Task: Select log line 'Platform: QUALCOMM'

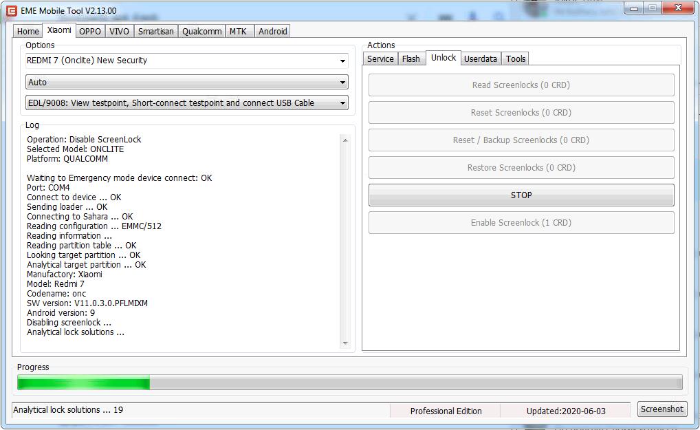Action: [67, 159]
